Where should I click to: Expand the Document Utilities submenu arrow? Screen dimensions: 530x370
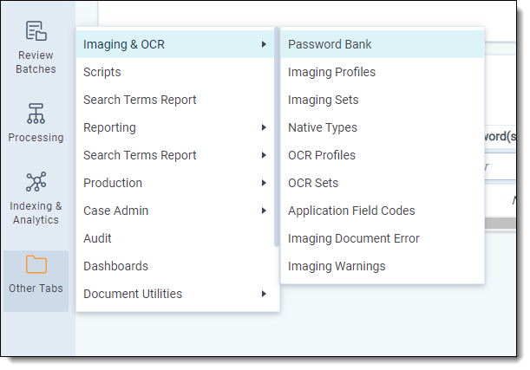(263, 294)
